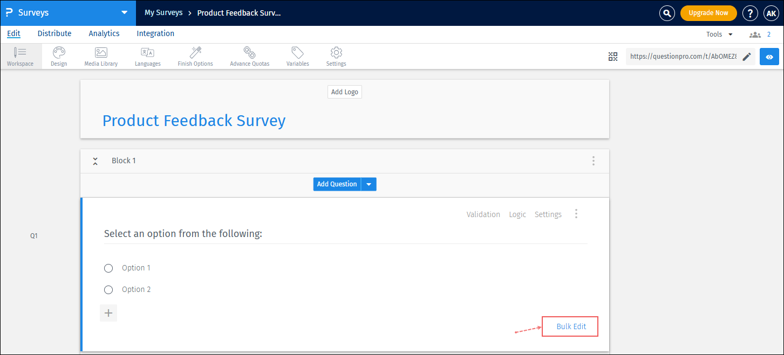The image size is (784, 355).
Task: Select the Option 2 radio button
Action: pos(108,289)
